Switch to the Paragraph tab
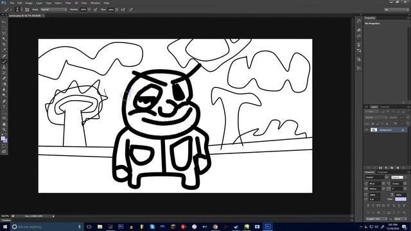Screen dimensions: 411x231 383,173
